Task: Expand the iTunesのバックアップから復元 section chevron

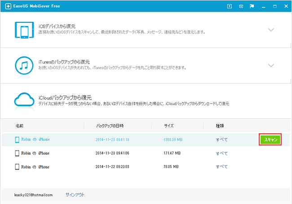Action: [271, 65]
